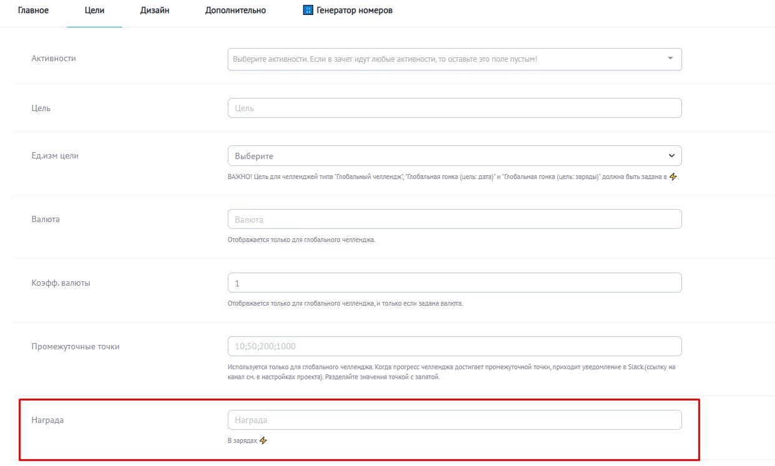Click the blue icon beside Генератор номеров
This screenshot has height=466, width=775.
tap(308, 11)
